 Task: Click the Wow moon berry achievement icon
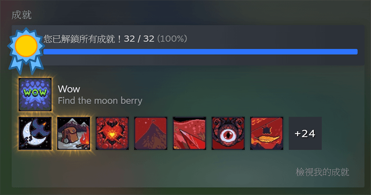(x=35, y=95)
